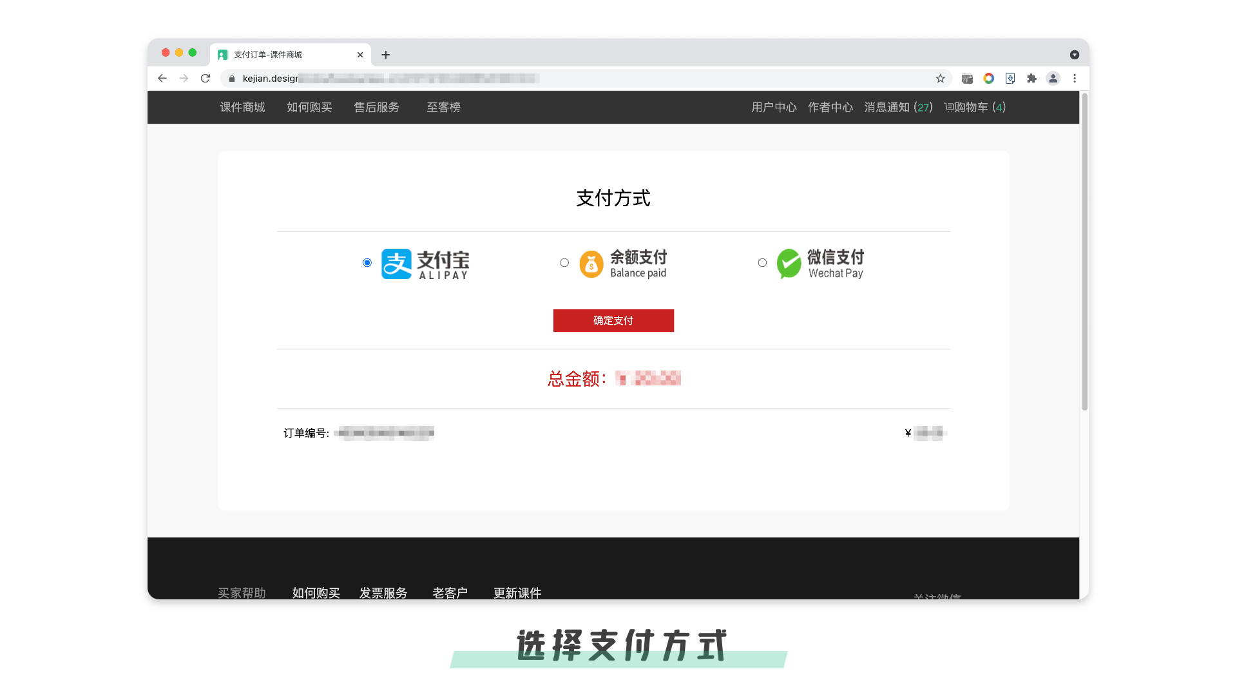The width and height of the screenshot is (1237, 696).
Task: Click the grey screenshot extension icon
Action: coord(967,79)
